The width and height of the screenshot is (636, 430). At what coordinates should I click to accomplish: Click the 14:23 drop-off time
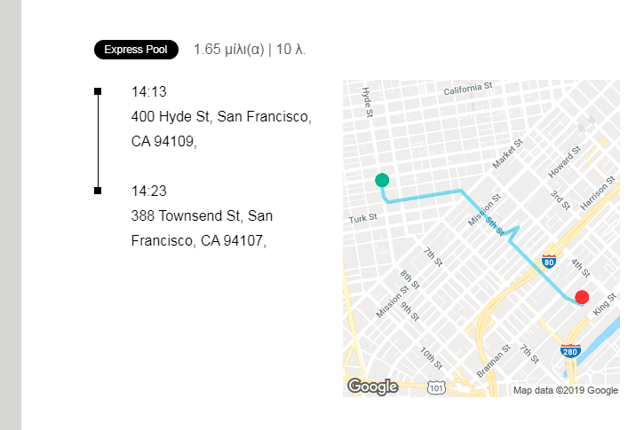[x=149, y=191]
